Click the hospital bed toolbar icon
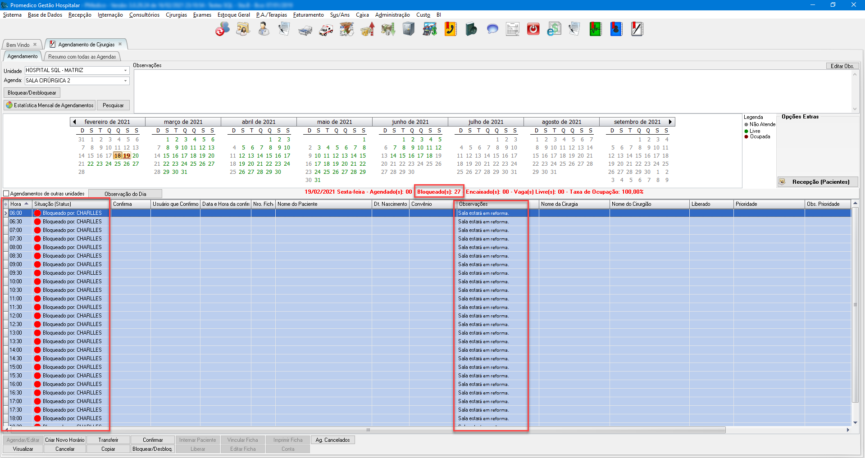 (x=305, y=30)
